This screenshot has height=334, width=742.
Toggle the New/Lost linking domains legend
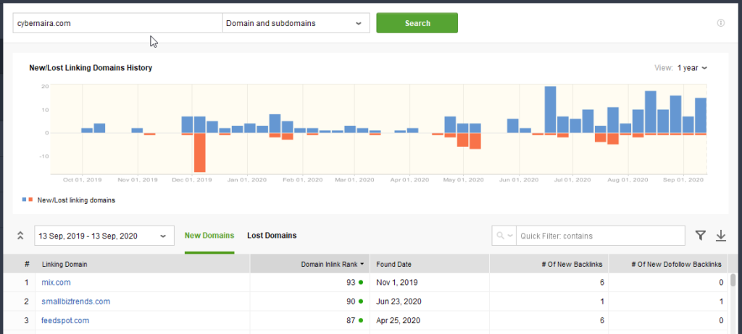(x=69, y=200)
